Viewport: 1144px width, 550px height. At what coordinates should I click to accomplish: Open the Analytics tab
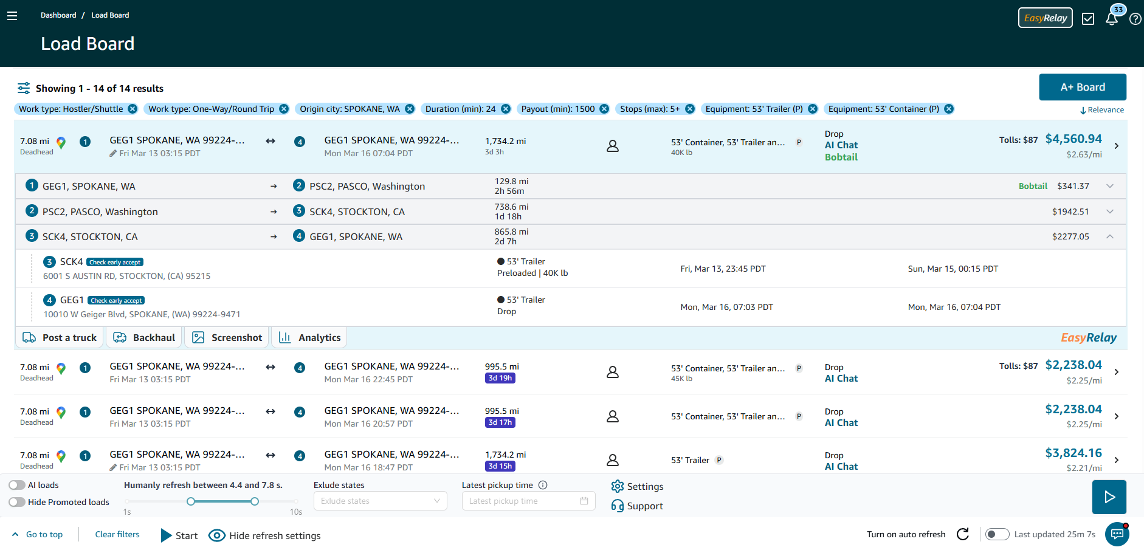(x=309, y=337)
